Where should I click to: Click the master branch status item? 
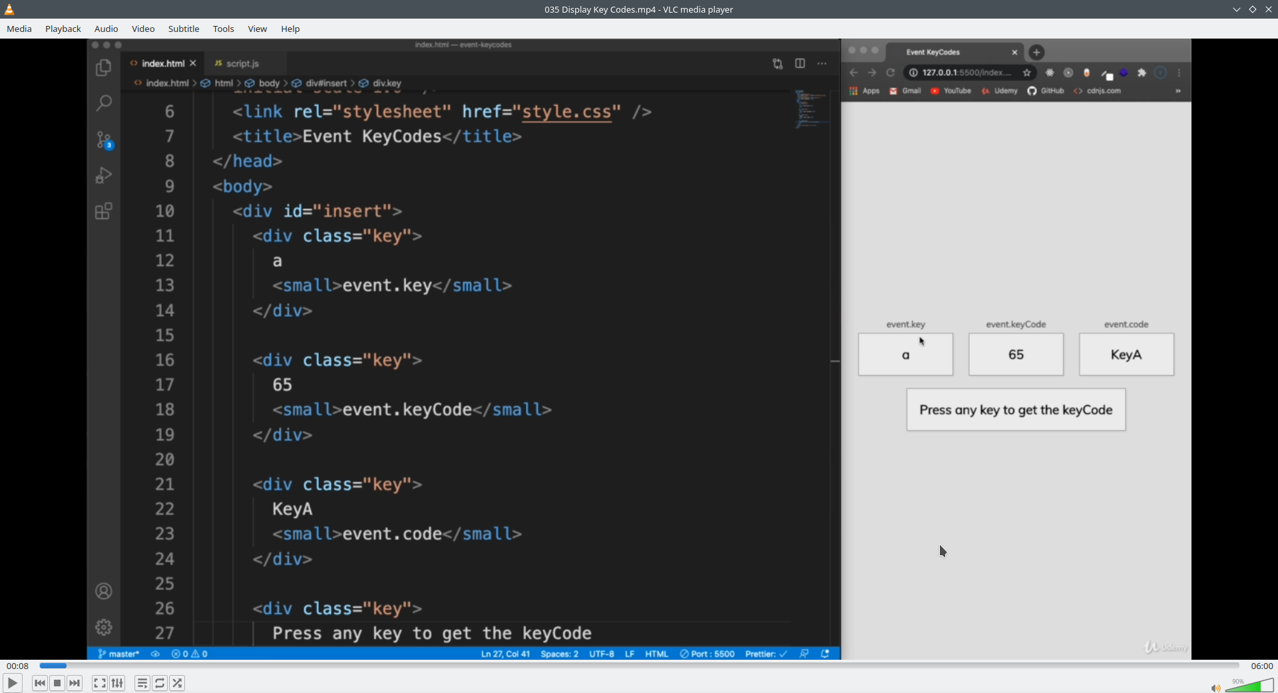pyautogui.click(x=118, y=654)
